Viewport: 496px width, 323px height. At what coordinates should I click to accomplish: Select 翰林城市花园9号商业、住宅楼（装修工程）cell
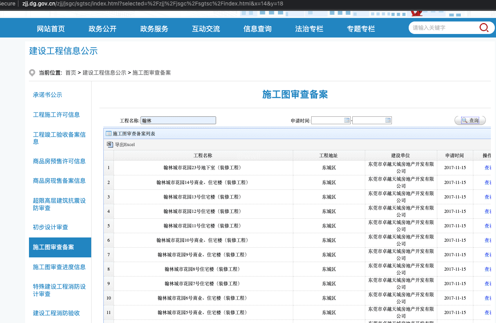tap(202, 255)
